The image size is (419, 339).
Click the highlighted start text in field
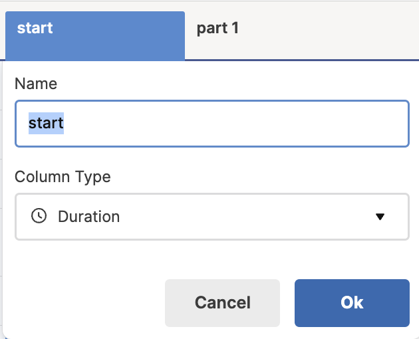(x=46, y=124)
